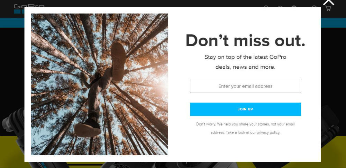Click the "Stay on top of the latest GoPro" text
The width and height of the screenshot is (346, 168).
click(x=245, y=57)
